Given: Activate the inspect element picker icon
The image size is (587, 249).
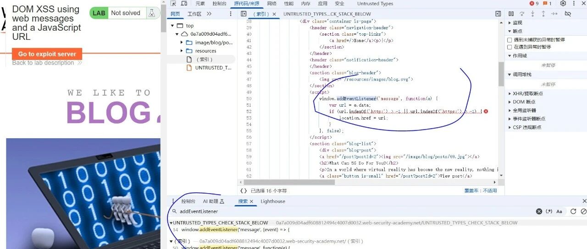Looking at the screenshot, I should (x=173, y=4).
